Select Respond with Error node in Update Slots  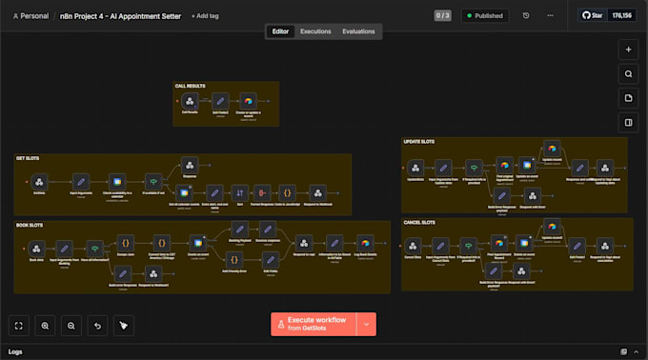click(533, 195)
